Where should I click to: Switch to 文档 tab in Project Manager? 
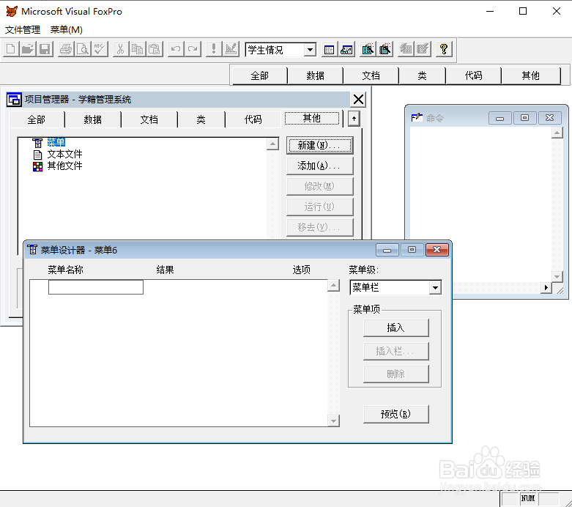(149, 119)
